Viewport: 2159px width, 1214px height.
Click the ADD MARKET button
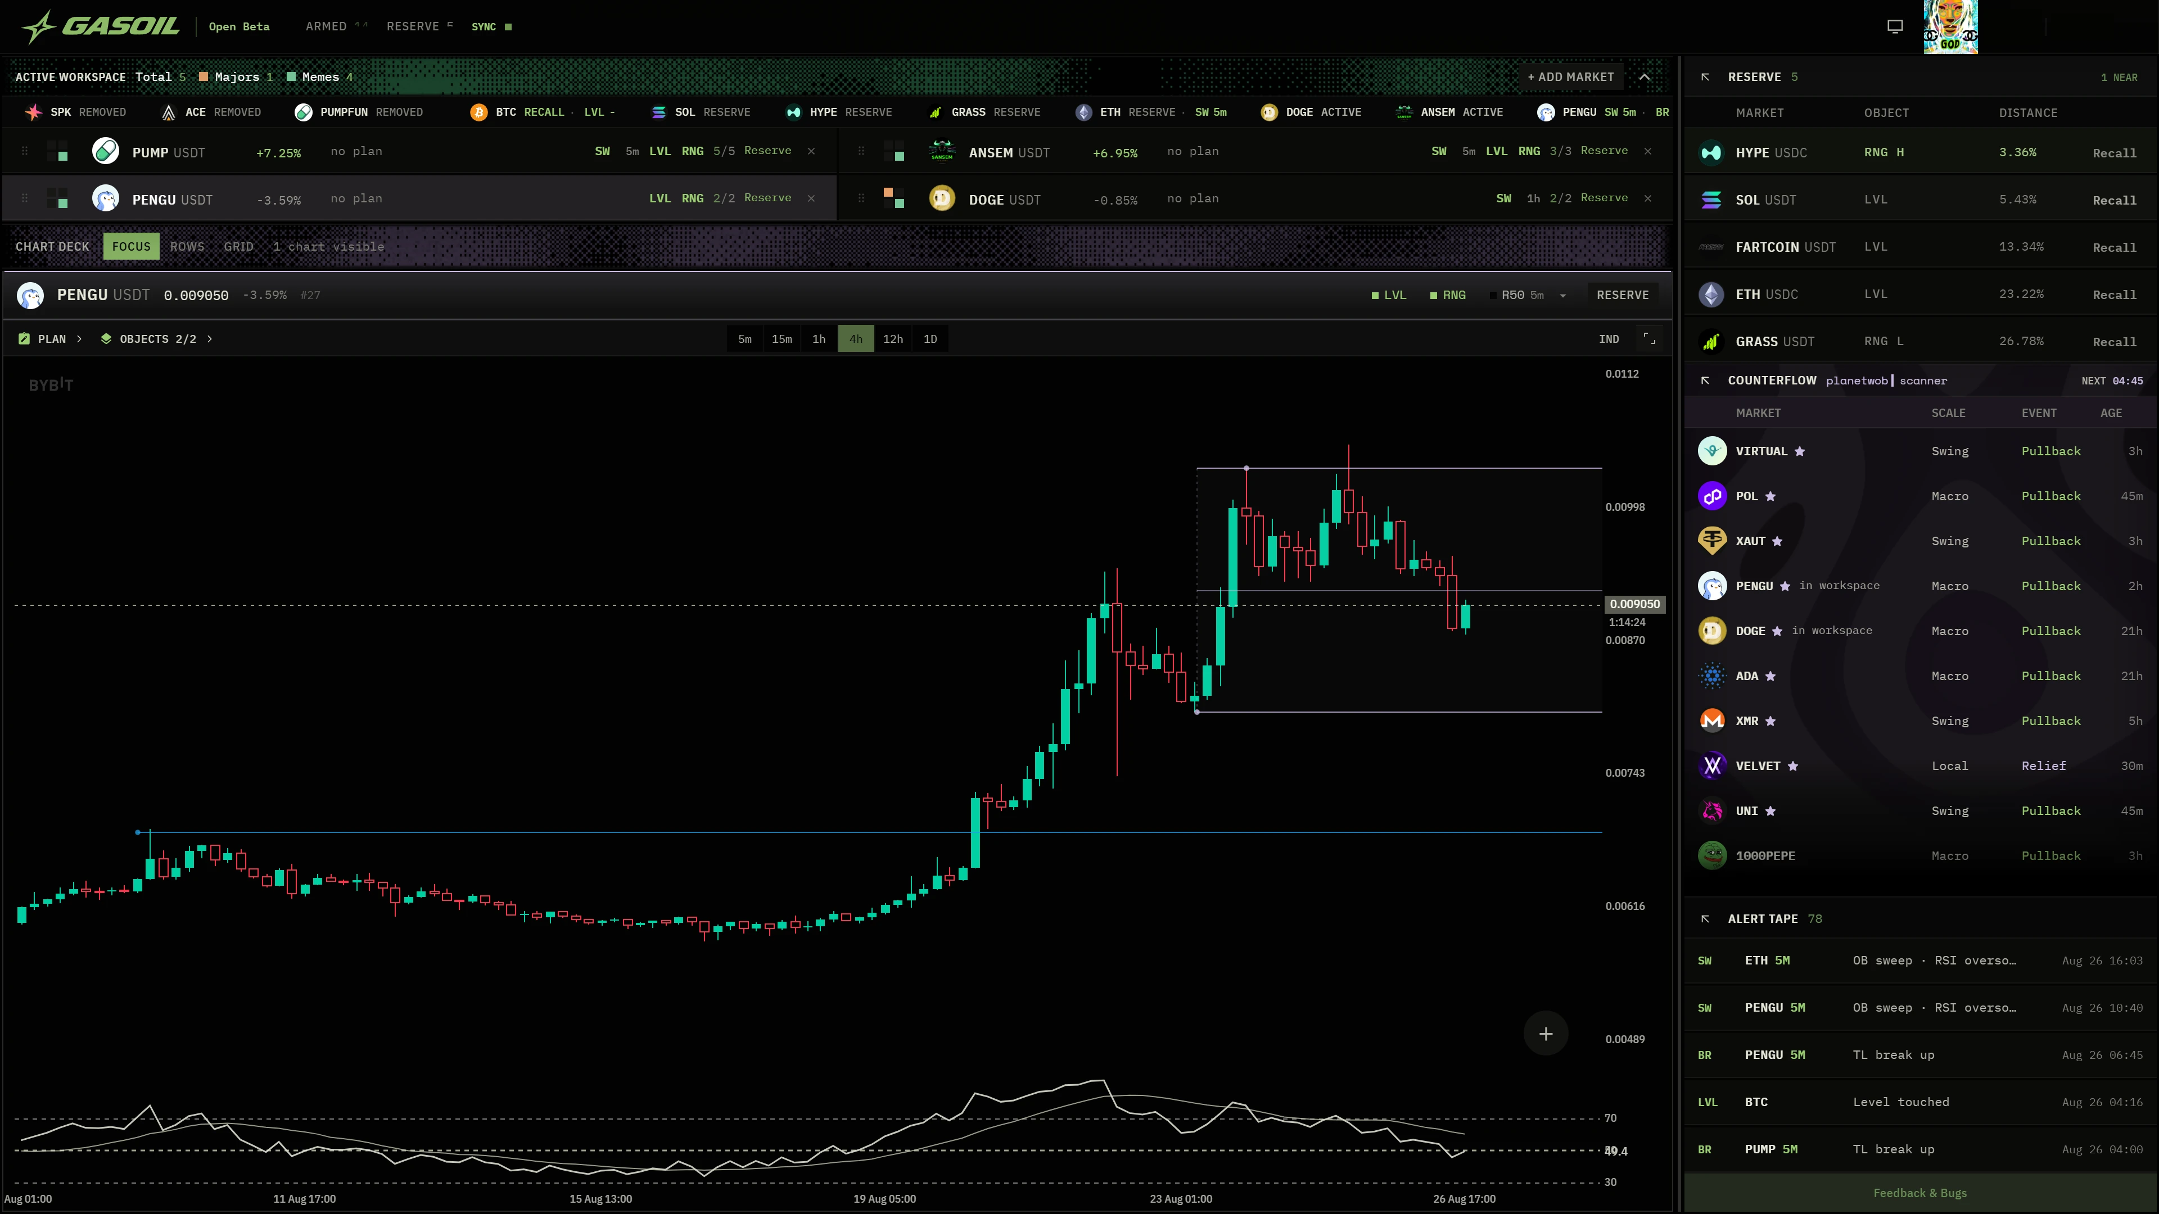pyautogui.click(x=1571, y=77)
